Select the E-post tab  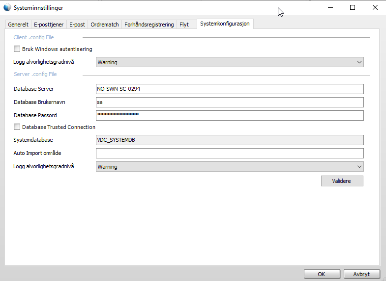tap(77, 25)
